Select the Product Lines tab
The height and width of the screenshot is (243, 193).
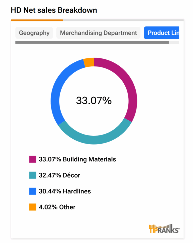162,33
